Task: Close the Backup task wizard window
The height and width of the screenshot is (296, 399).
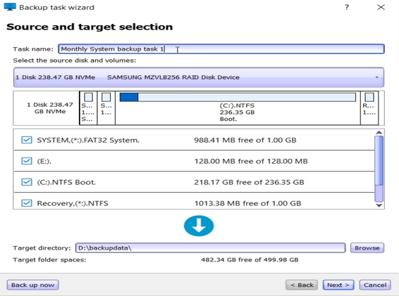Action: [381, 7]
